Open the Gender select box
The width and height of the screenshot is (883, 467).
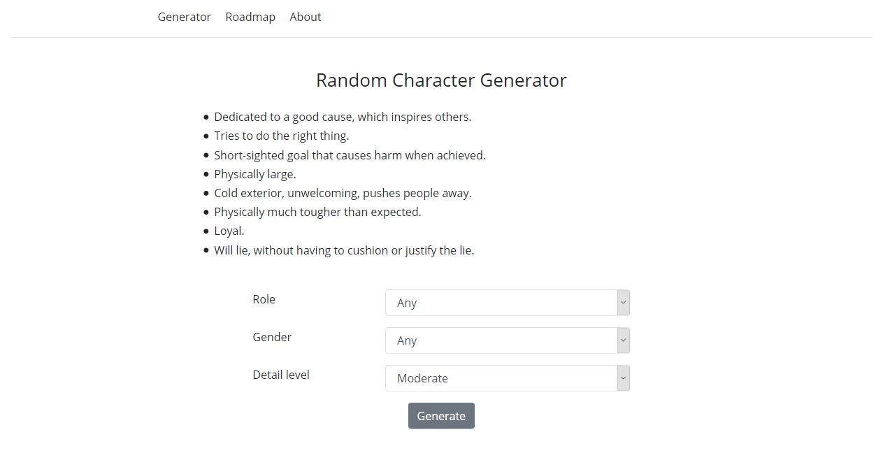coord(501,340)
